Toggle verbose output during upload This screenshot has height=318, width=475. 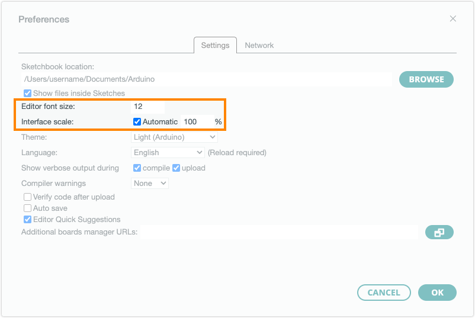[x=176, y=168]
